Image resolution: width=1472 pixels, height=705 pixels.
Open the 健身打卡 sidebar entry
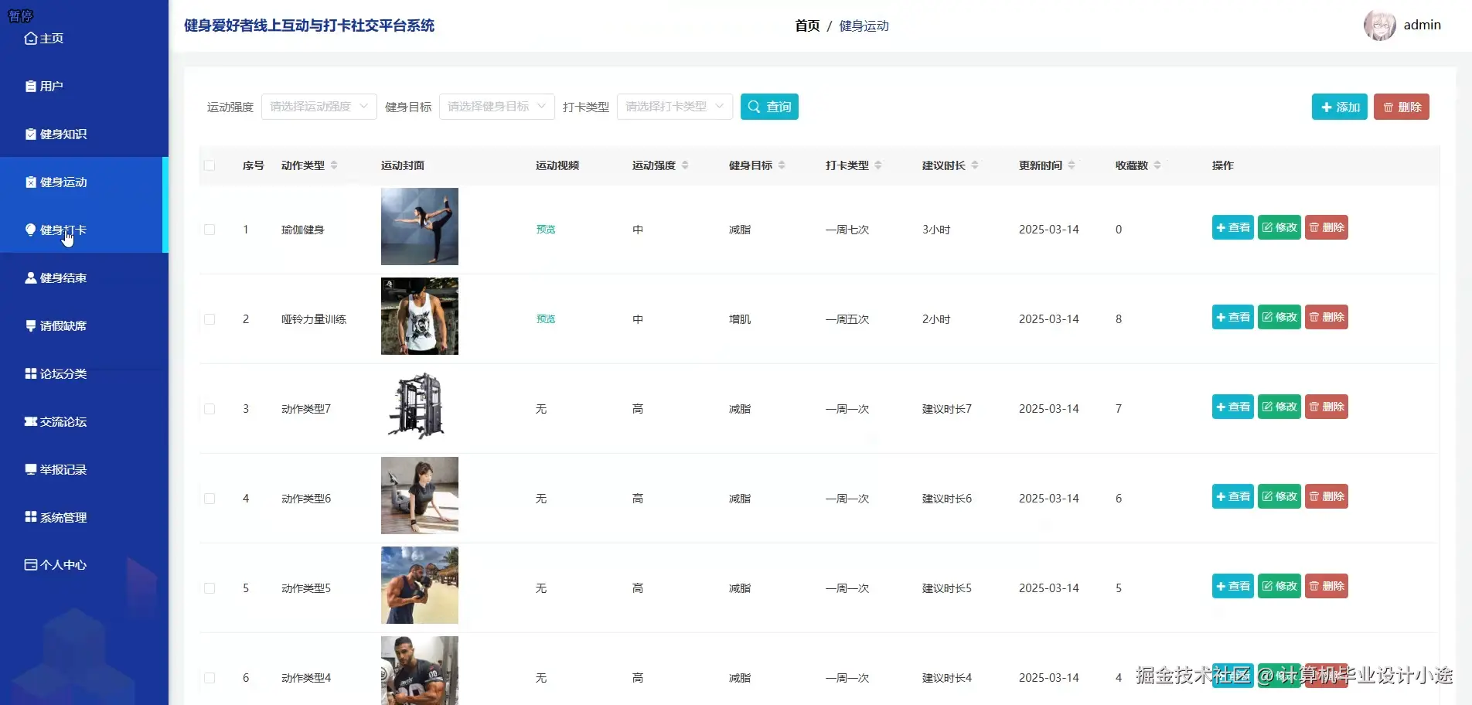pyautogui.click(x=62, y=230)
